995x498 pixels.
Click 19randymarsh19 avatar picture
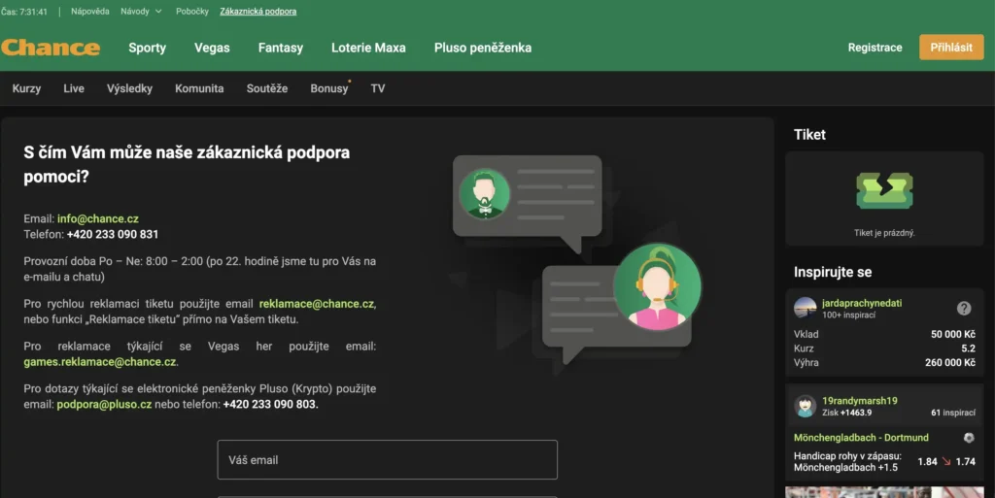[x=806, y=406]
